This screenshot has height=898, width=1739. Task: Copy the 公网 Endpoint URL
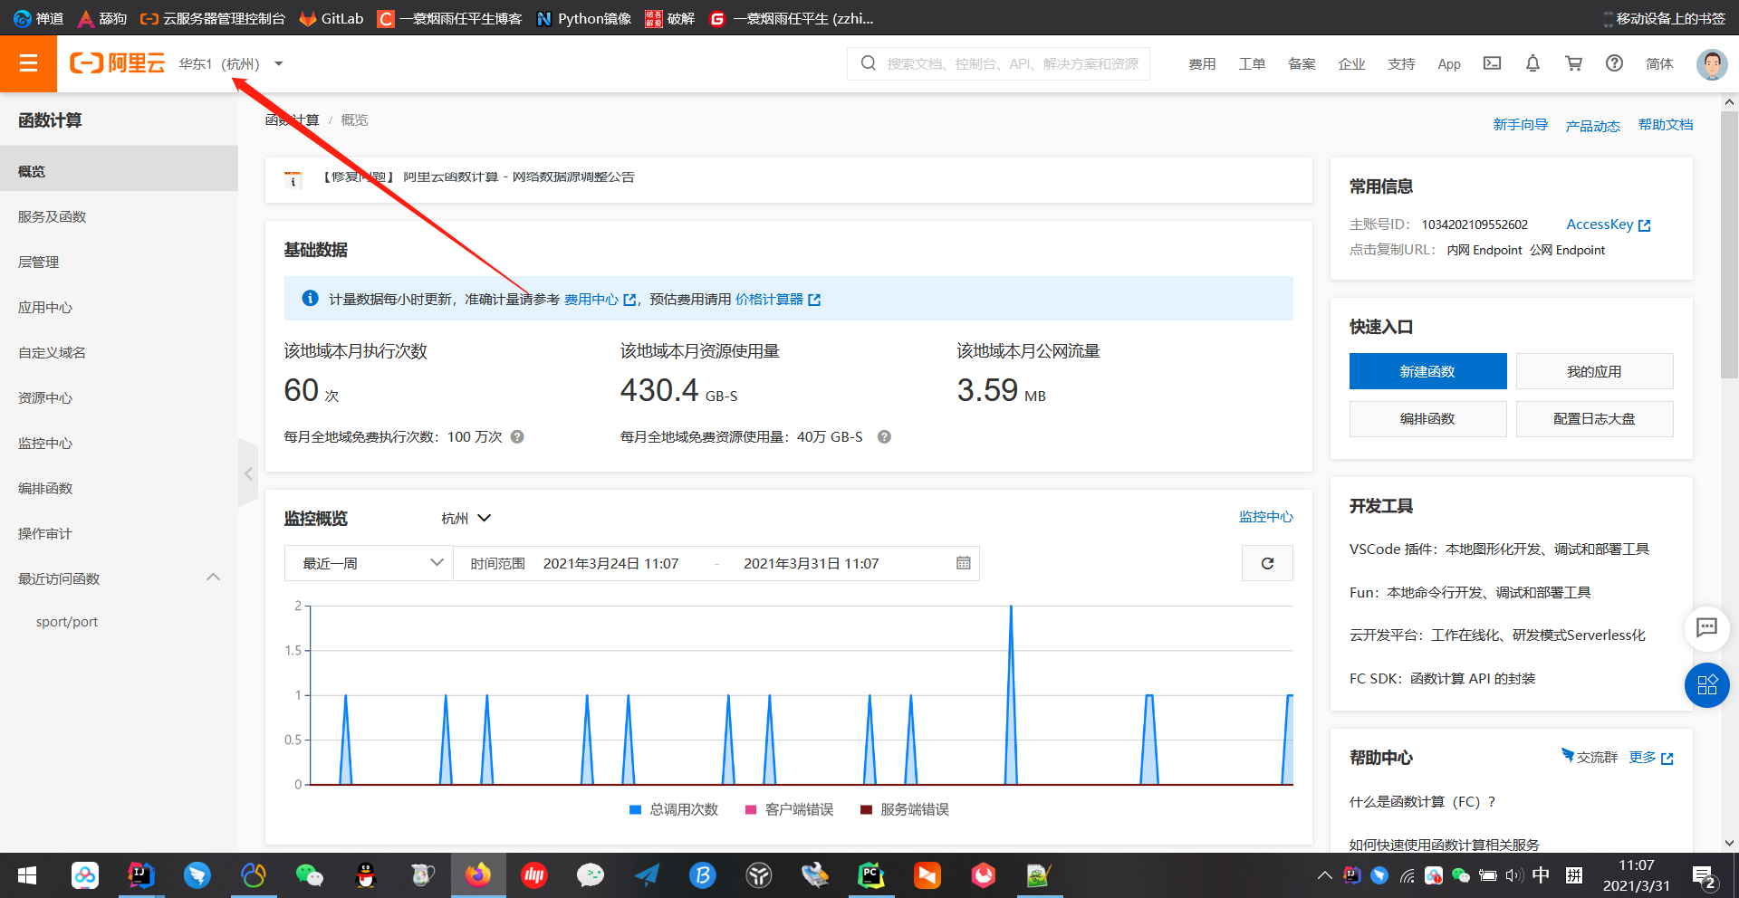click(x=1567, y=250)
